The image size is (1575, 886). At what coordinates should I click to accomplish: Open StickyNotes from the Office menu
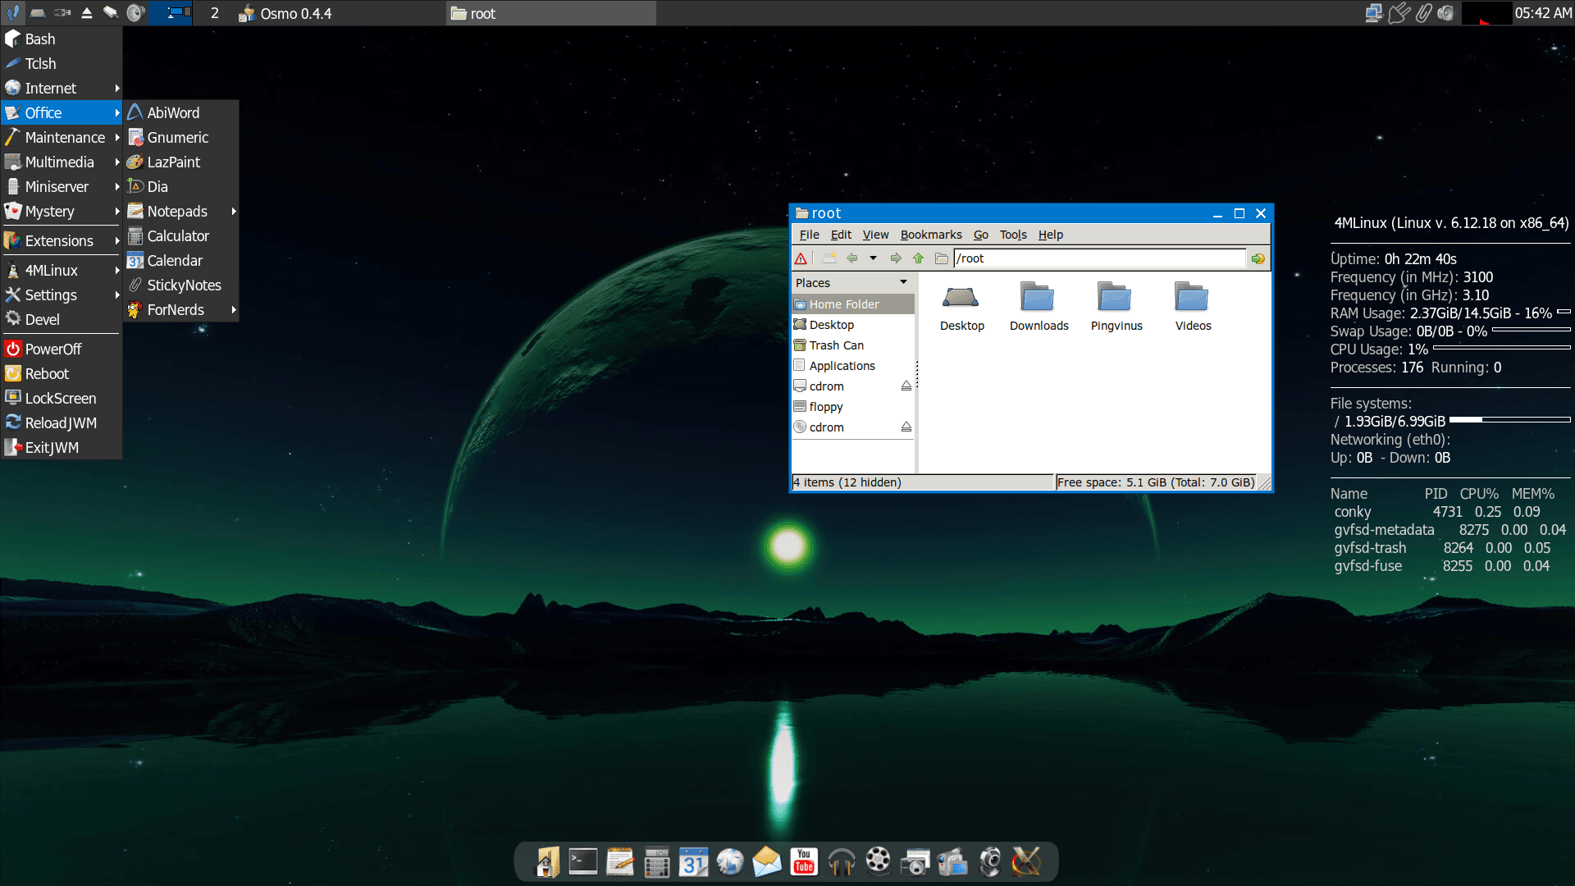coord(181,285)
